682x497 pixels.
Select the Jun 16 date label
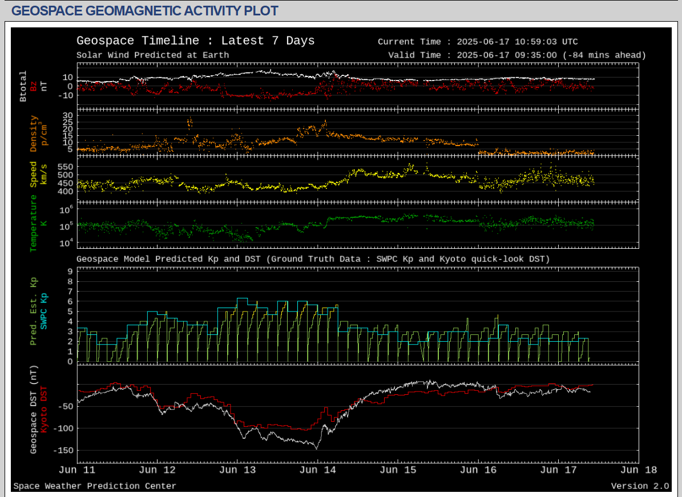click(x=478, y=470)
